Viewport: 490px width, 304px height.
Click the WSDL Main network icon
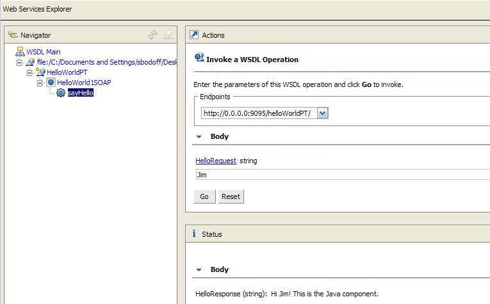pyautogui.click(x=20, y=52)
